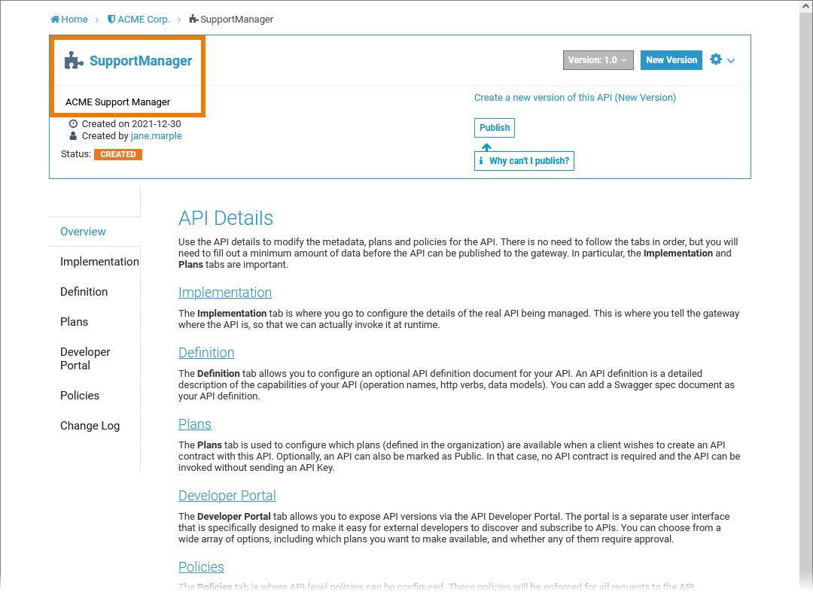
Task: Open jane.marple user profile link
Action: [x=156, y=135]
